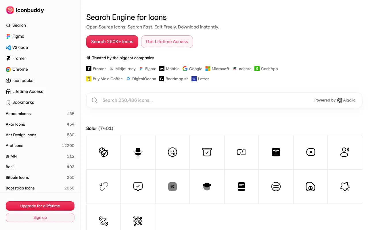Select the chat bubble with checkmark icon
This screenshot has height=230, width=368.
(x=138, y=187)
